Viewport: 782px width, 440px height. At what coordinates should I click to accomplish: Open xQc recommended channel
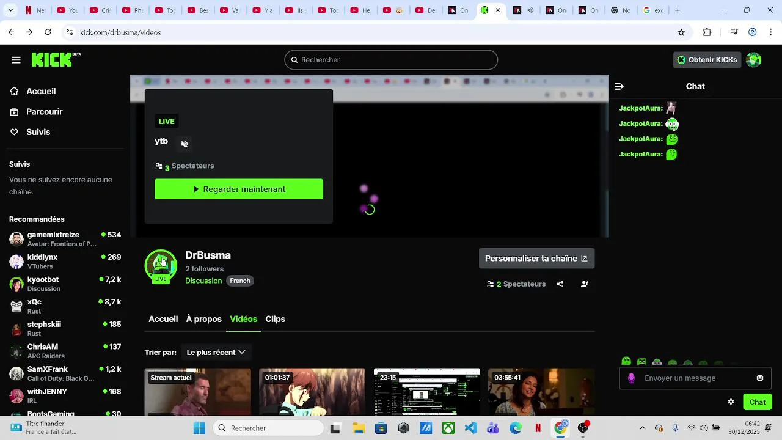(65, 306)
